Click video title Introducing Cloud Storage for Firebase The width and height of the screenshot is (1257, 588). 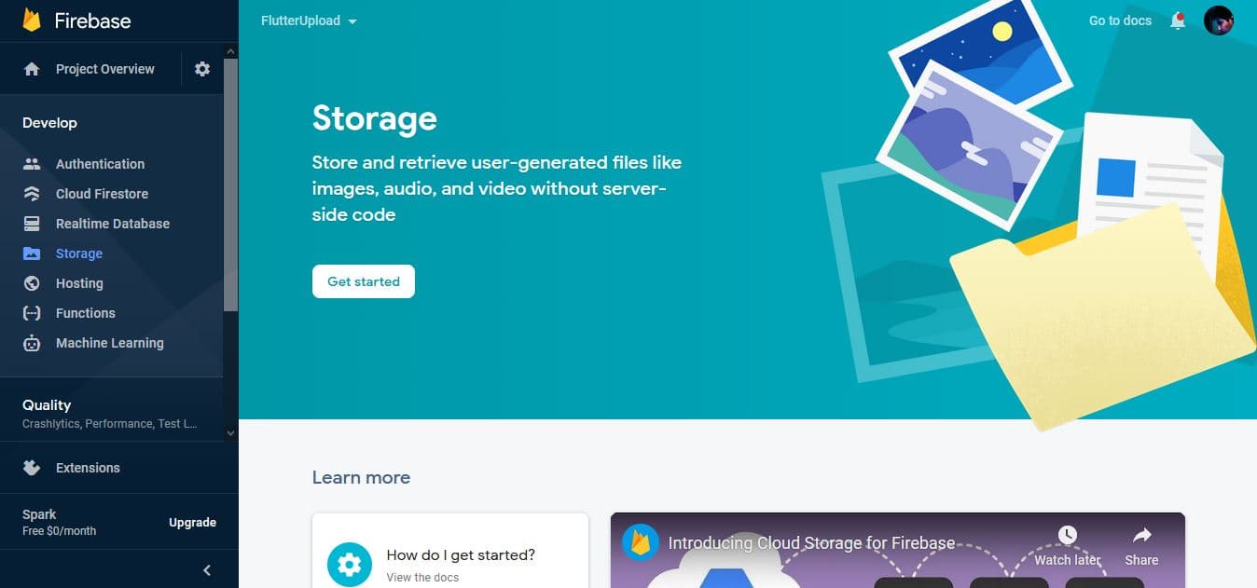811,542
